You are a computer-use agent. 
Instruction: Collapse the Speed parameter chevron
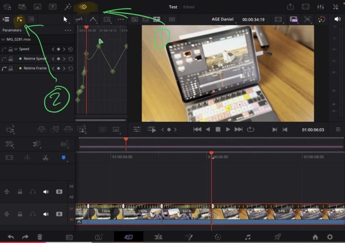click(x=16, y=49)
